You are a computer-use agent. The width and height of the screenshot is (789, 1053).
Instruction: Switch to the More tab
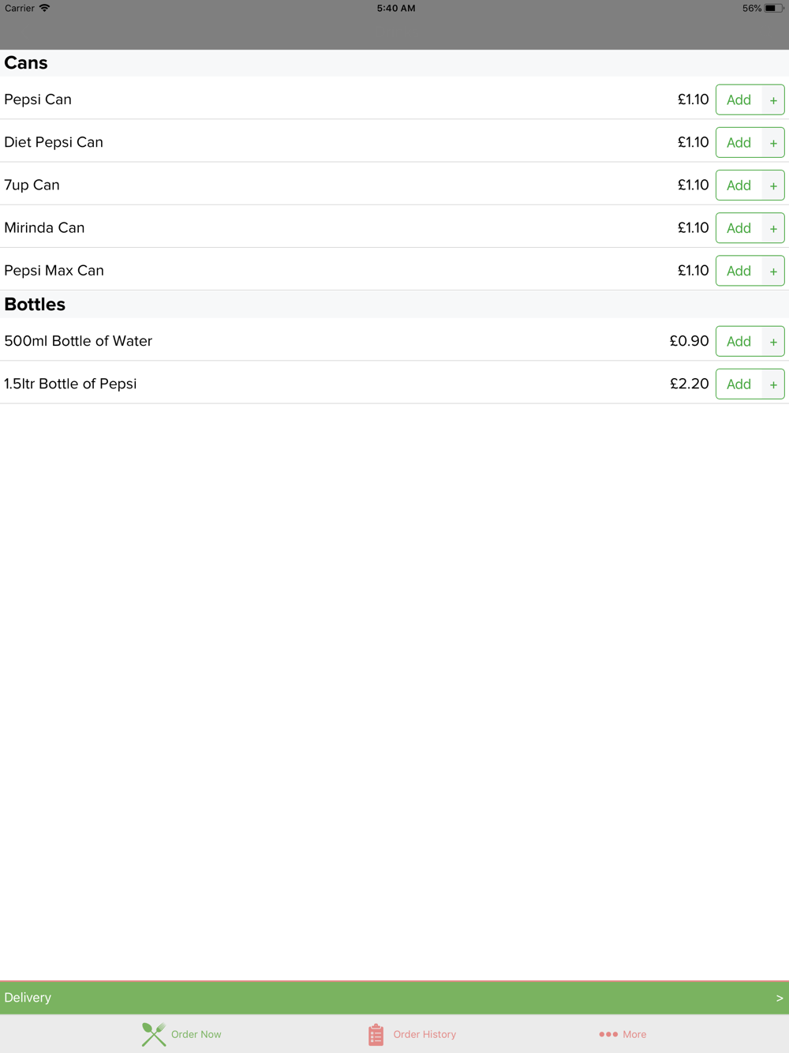[x=623, y=1034]
